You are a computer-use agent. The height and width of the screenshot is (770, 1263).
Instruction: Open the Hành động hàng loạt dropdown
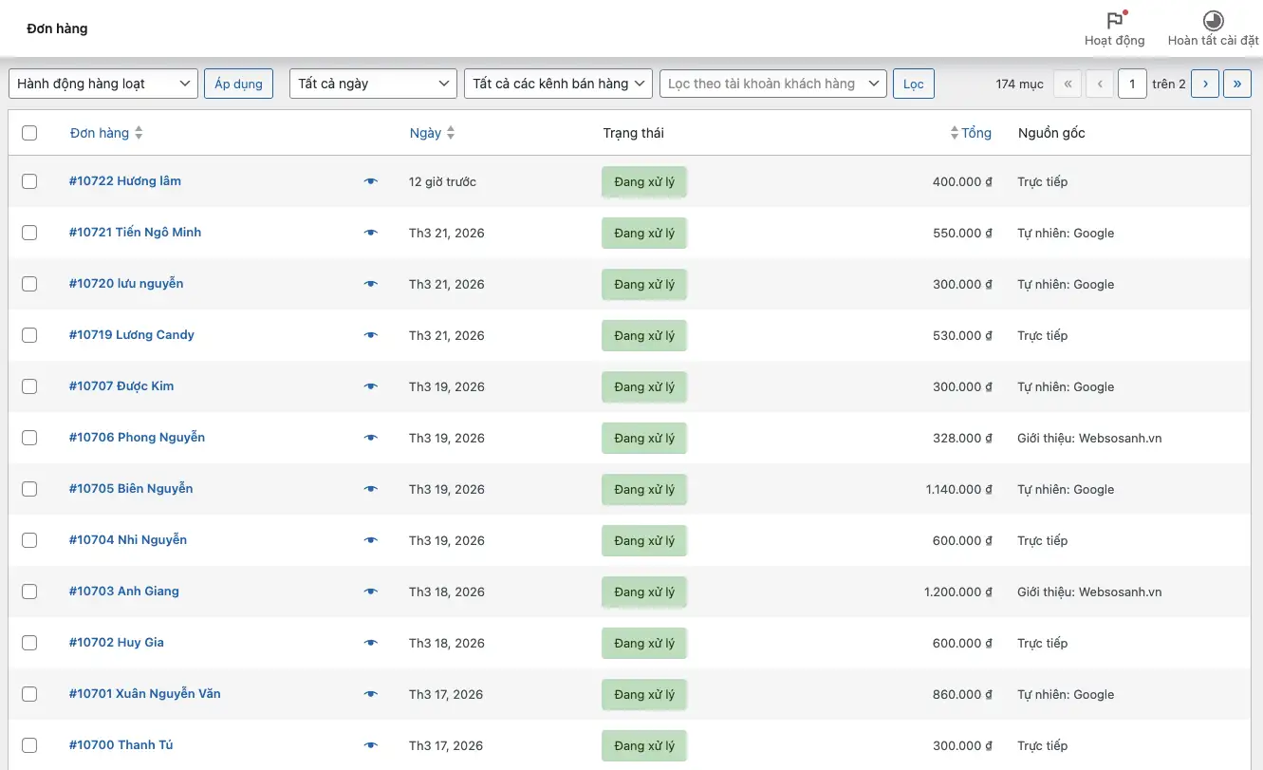click(103, 84)
